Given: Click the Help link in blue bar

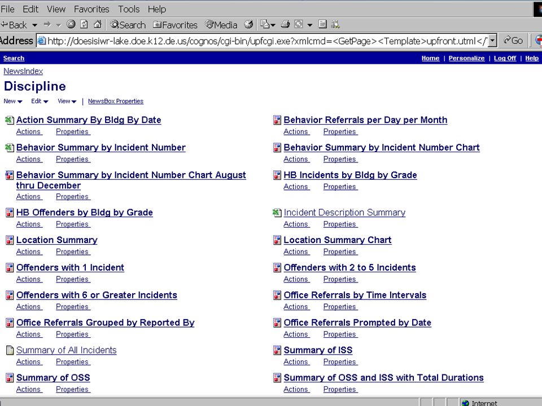Looking at the screenshot, I should coord(532,58).
